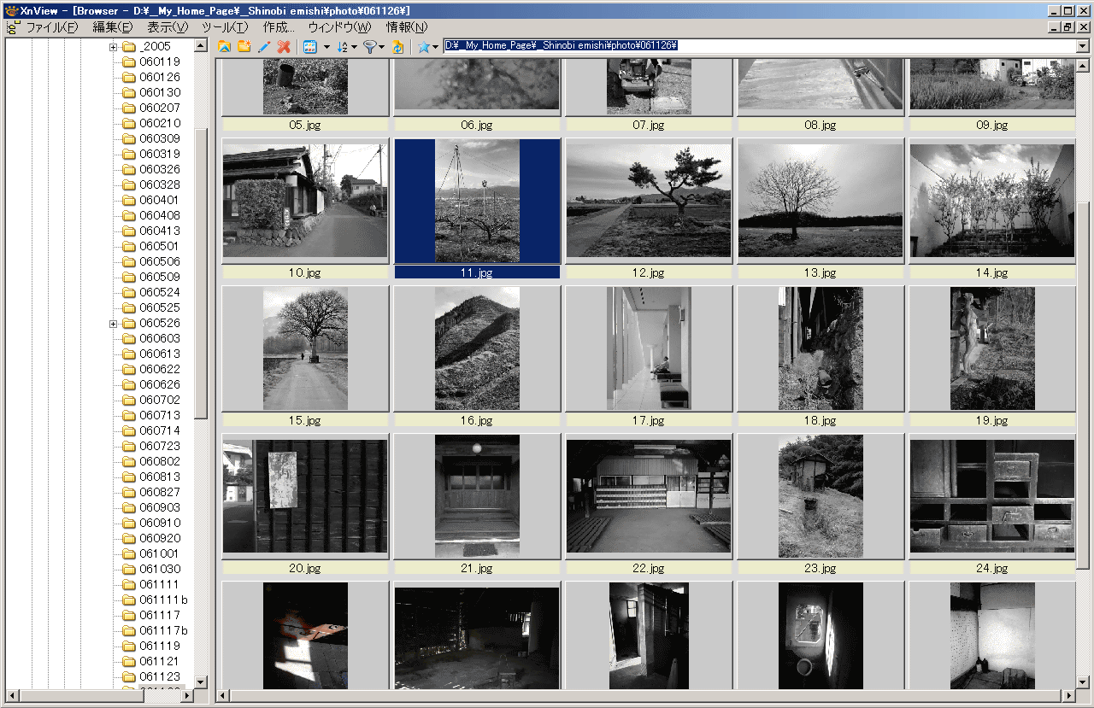Viewport: 1094px width, 708px height.
Task: Select the 10.jpg street house thumbnail
Action: pos(305,201)
